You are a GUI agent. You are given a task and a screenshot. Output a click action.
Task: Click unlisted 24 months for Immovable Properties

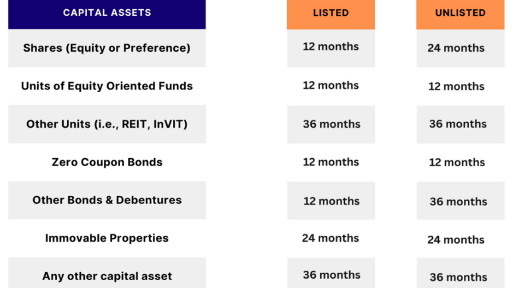456,240
